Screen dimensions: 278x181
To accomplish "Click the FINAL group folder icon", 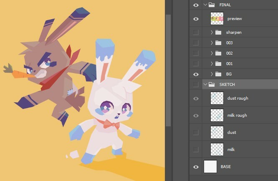I will [x=212, y=5].
